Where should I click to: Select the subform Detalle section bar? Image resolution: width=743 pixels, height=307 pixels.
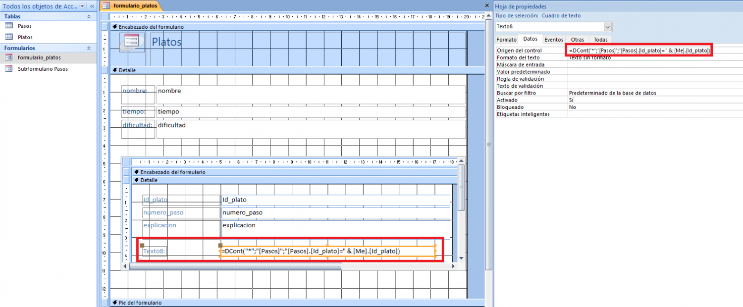pyautogui.click(x=294, y=180)
